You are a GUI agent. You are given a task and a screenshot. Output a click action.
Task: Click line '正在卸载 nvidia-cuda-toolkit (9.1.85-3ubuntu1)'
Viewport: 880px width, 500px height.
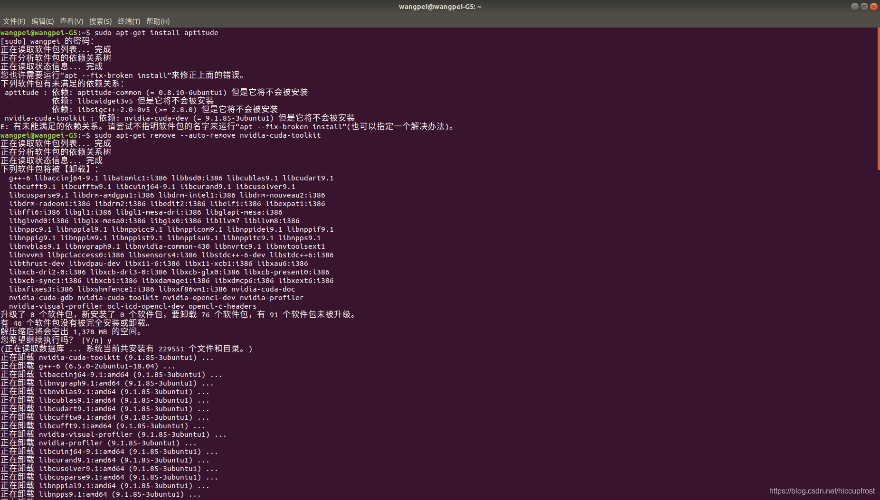pos(107,358)
